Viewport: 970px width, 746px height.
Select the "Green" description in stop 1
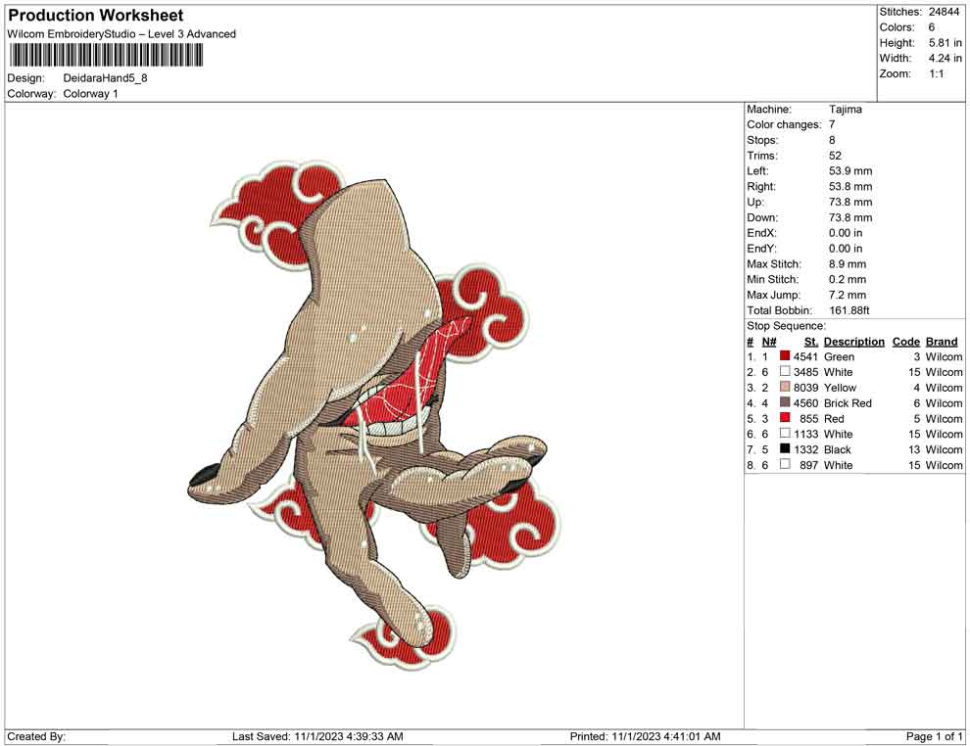[839, 357]
